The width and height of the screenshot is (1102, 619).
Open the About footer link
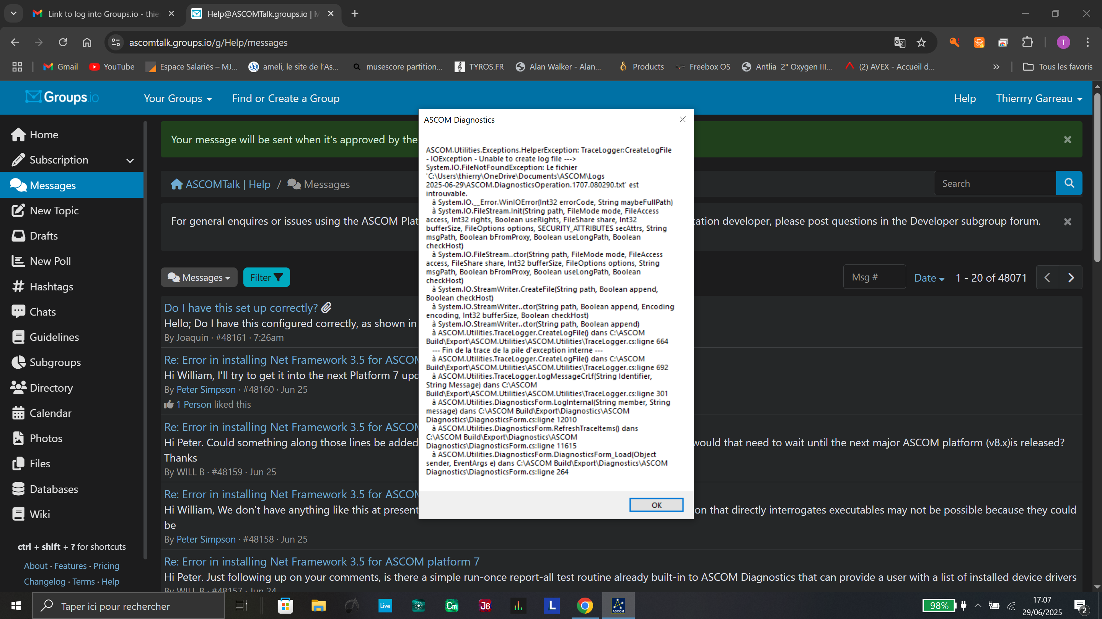tap(36, 566)
